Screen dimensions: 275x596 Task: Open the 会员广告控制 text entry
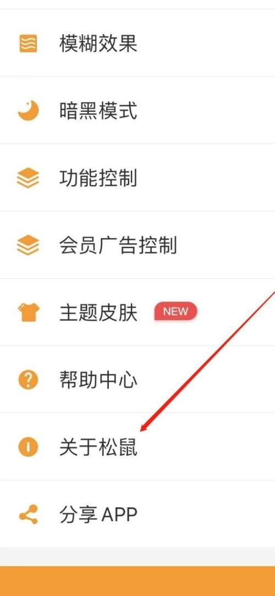118,245
